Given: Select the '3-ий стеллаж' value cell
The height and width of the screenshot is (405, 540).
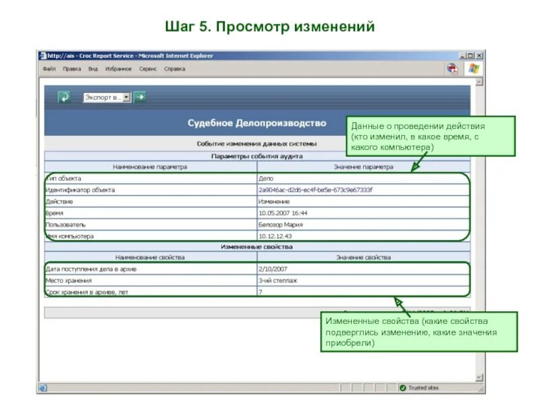Looking at the screenshot, I should [363, 280].
